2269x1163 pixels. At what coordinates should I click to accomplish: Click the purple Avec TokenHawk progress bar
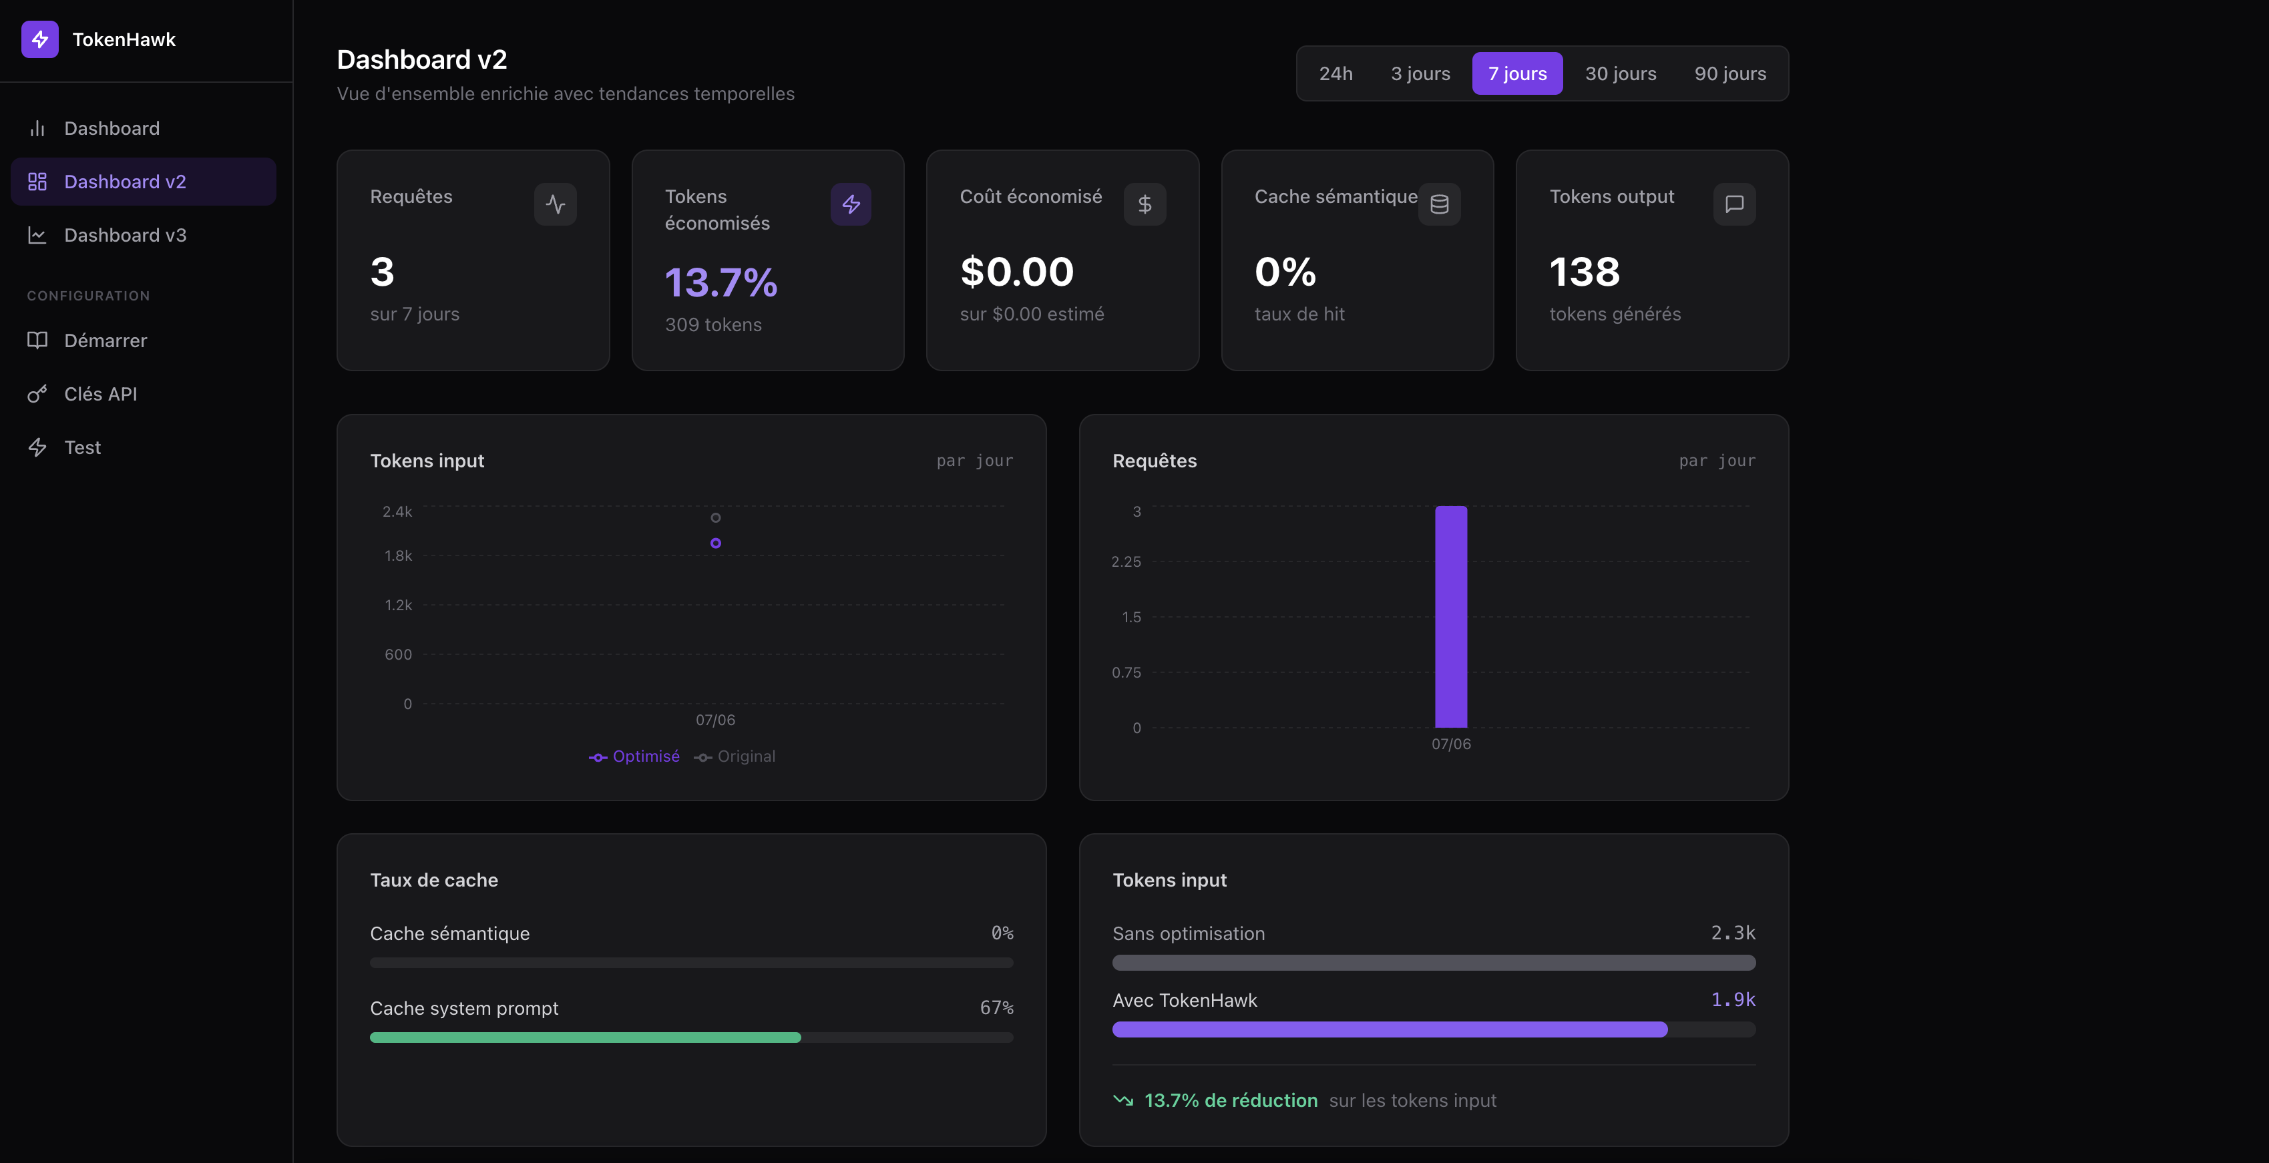click(1390, 1029)
